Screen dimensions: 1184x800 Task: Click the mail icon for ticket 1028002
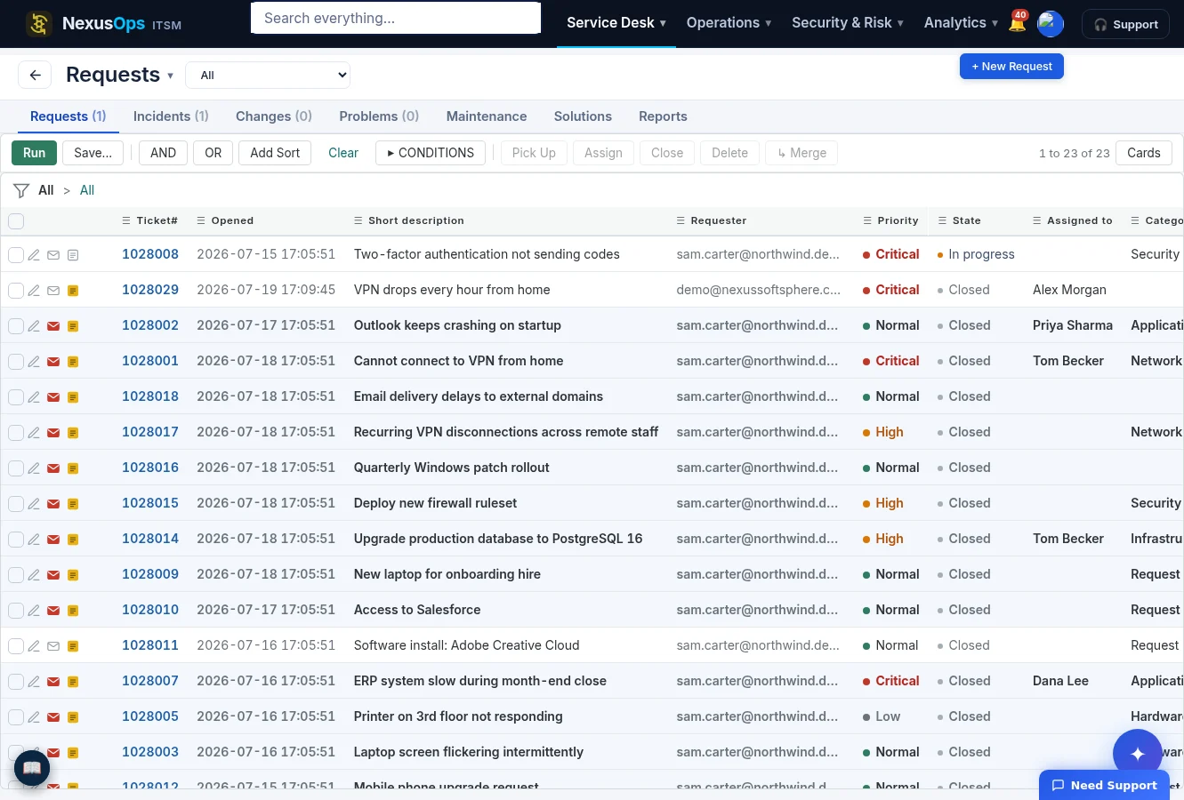click(53, 326)
